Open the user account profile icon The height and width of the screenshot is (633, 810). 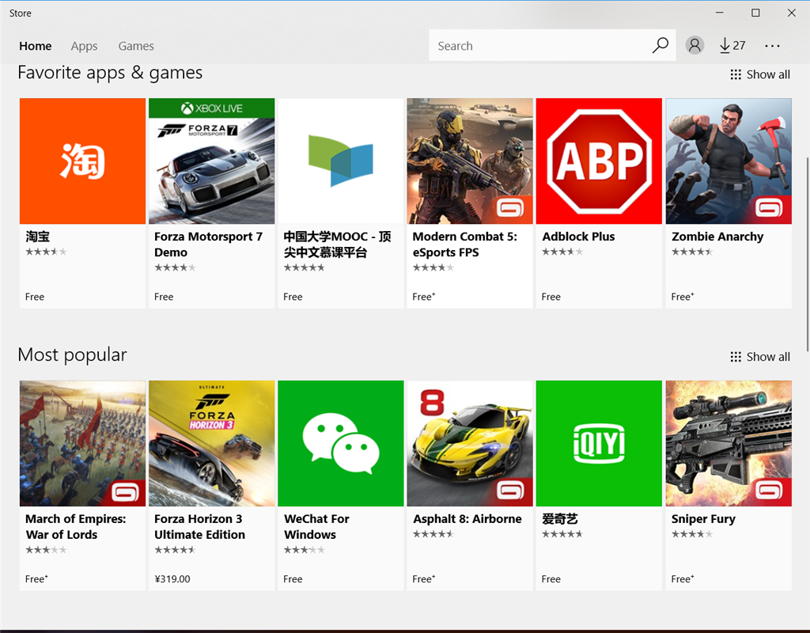point(695,45)
